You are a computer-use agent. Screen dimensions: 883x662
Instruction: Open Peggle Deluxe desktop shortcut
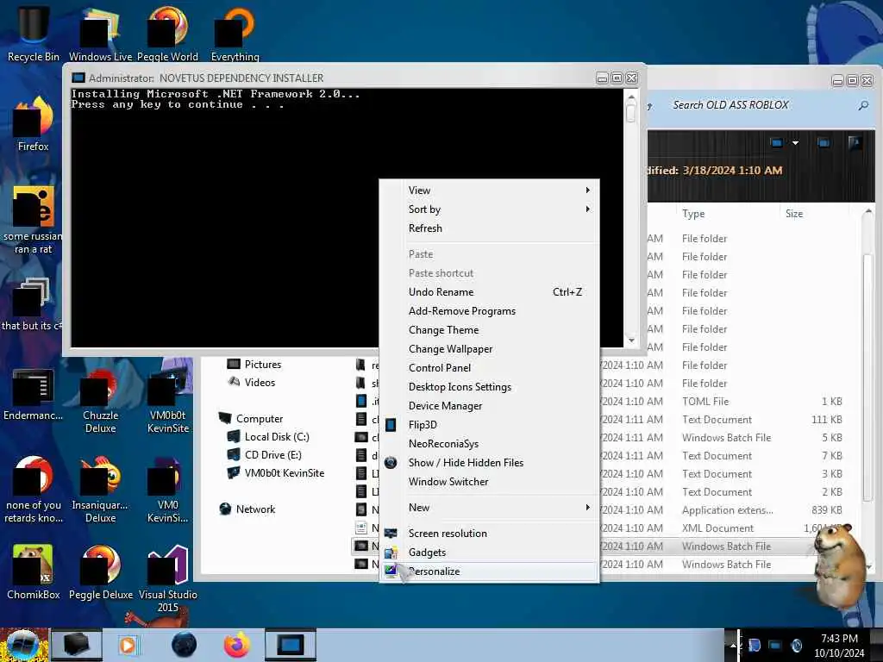click(x=101, y=572)
